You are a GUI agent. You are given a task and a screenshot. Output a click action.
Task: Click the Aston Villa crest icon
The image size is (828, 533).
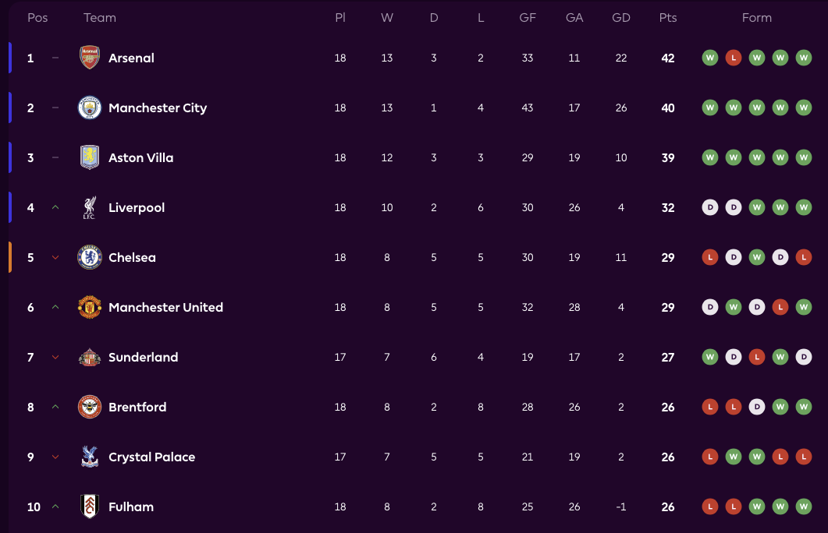click(90, 157)
